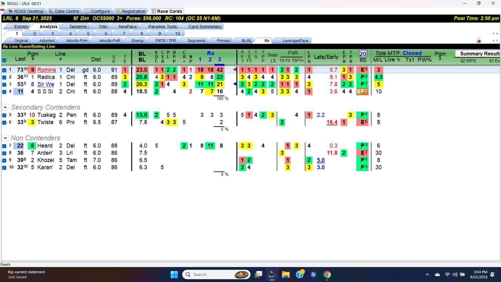Collapse Secondary Contenders group
501x282 pixels.
click(5, 107)
